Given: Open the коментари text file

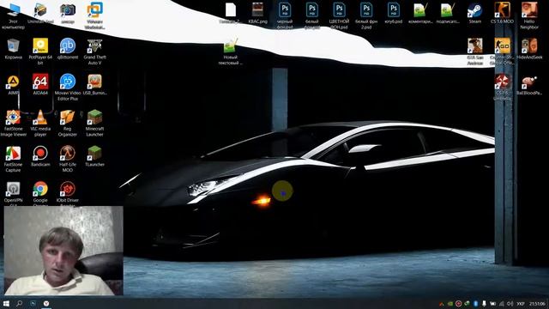Looking at the screenshot, I should pyautogui.click(x=420, y=14).
